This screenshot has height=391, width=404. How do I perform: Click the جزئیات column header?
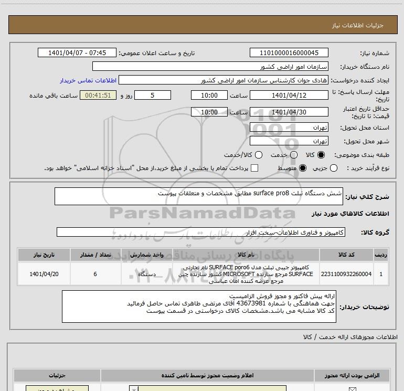pyautogui.click(x=57, y=375)
